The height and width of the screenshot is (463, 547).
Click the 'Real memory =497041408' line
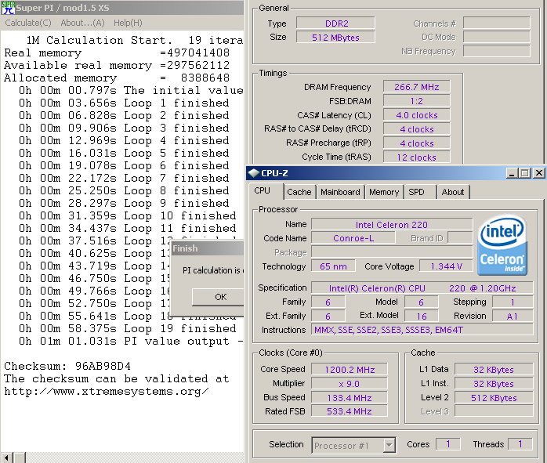tap(117, 52)
